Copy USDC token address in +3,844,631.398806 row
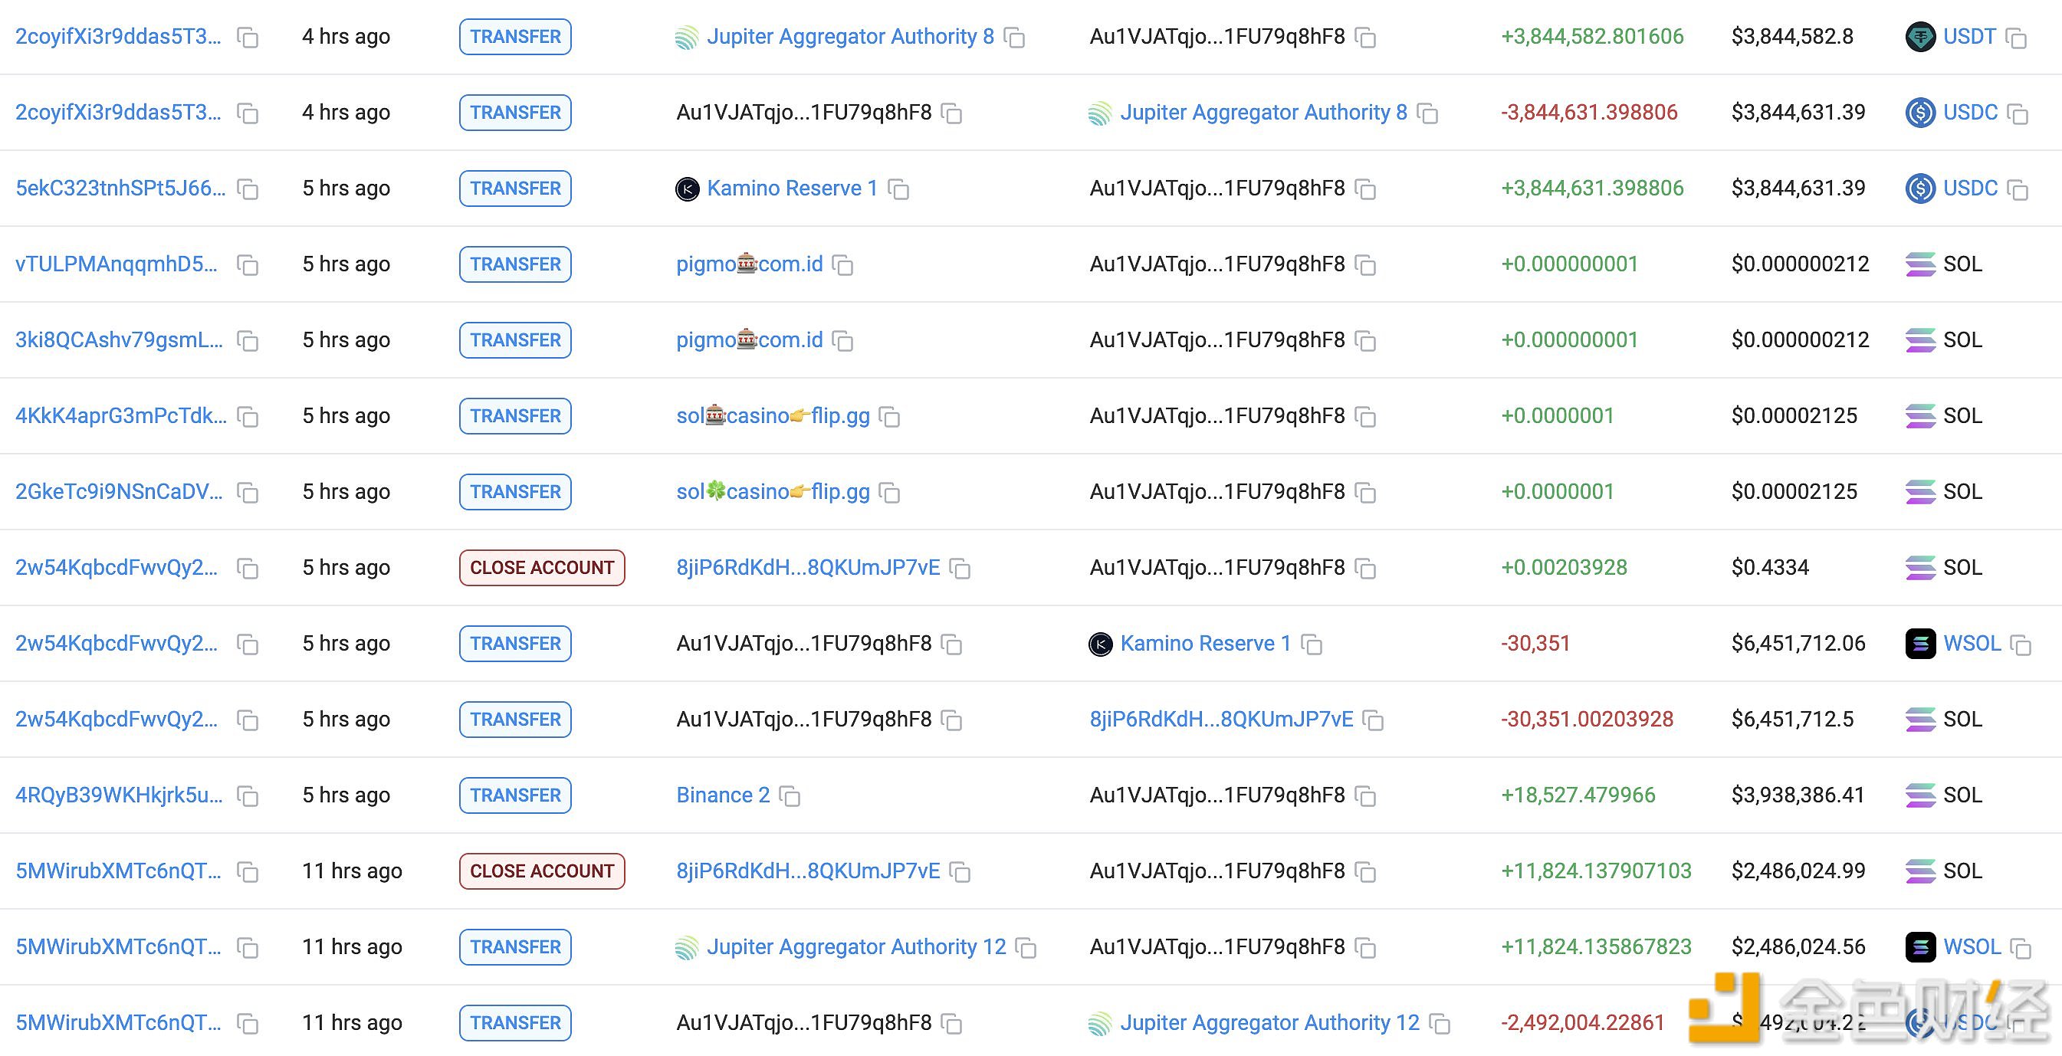The width and height of the screenshot is (2062, 1056). click(x=2018, y=189)
